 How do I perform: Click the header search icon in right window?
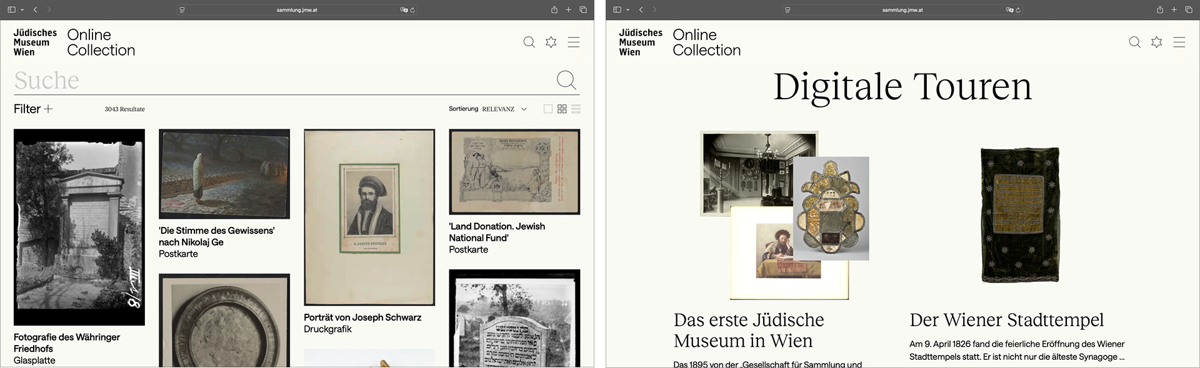pos(1134,42)
